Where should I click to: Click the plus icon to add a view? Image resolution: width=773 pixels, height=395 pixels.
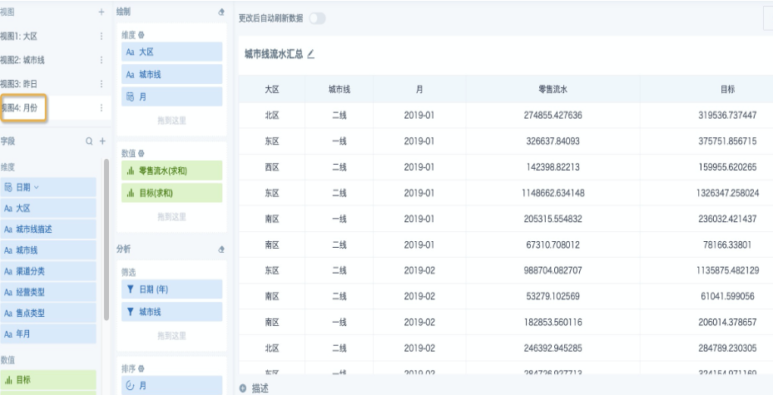(101, 12)
